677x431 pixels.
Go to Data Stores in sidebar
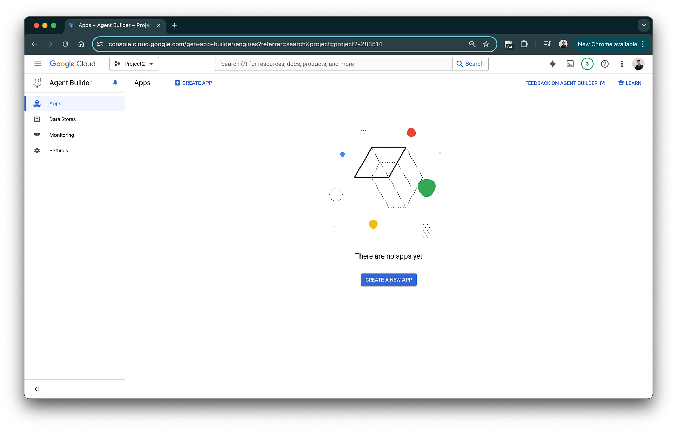click(x=63, y=119)
